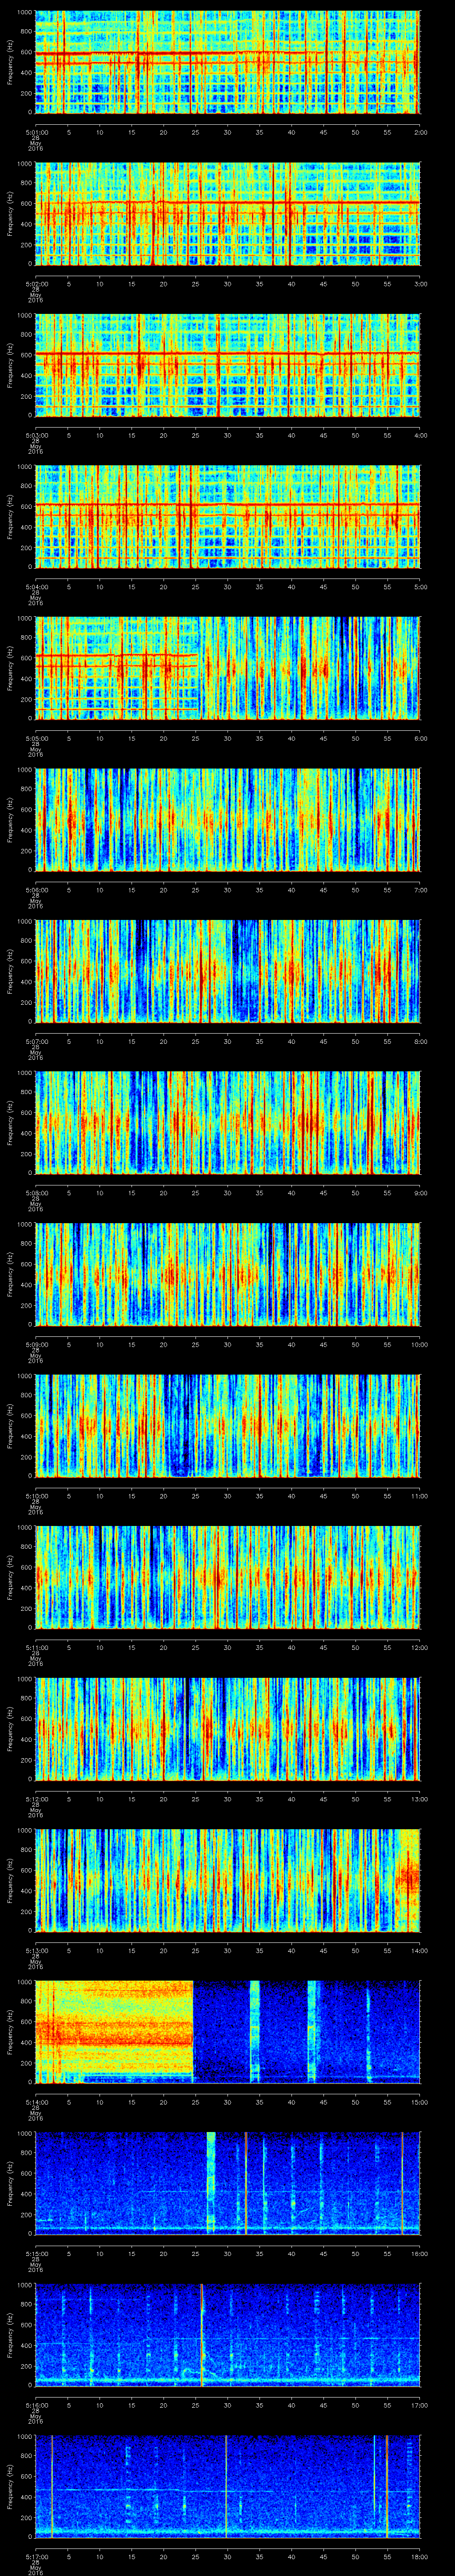Click the '18:00' end time label
The width and height of the screenshot is (455, 2576).
(x=419, y=2556)
